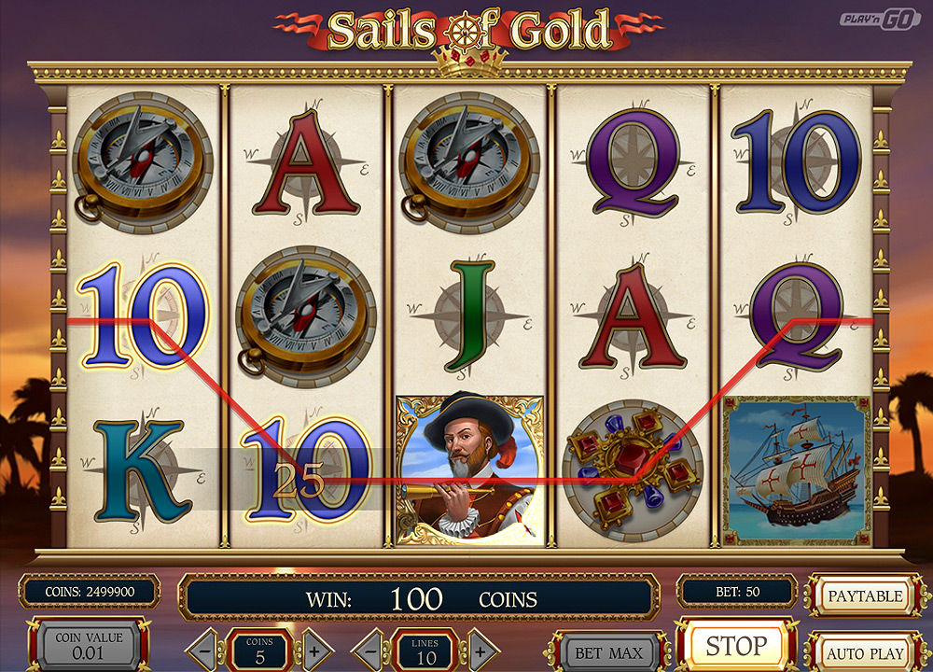This screenshot has height=672, width=933.
Task: Start Auto Play
Action: (x=865, y=653)
